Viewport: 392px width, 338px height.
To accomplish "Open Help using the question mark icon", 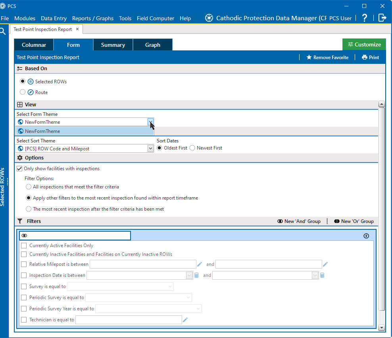I will click(364, 18).
